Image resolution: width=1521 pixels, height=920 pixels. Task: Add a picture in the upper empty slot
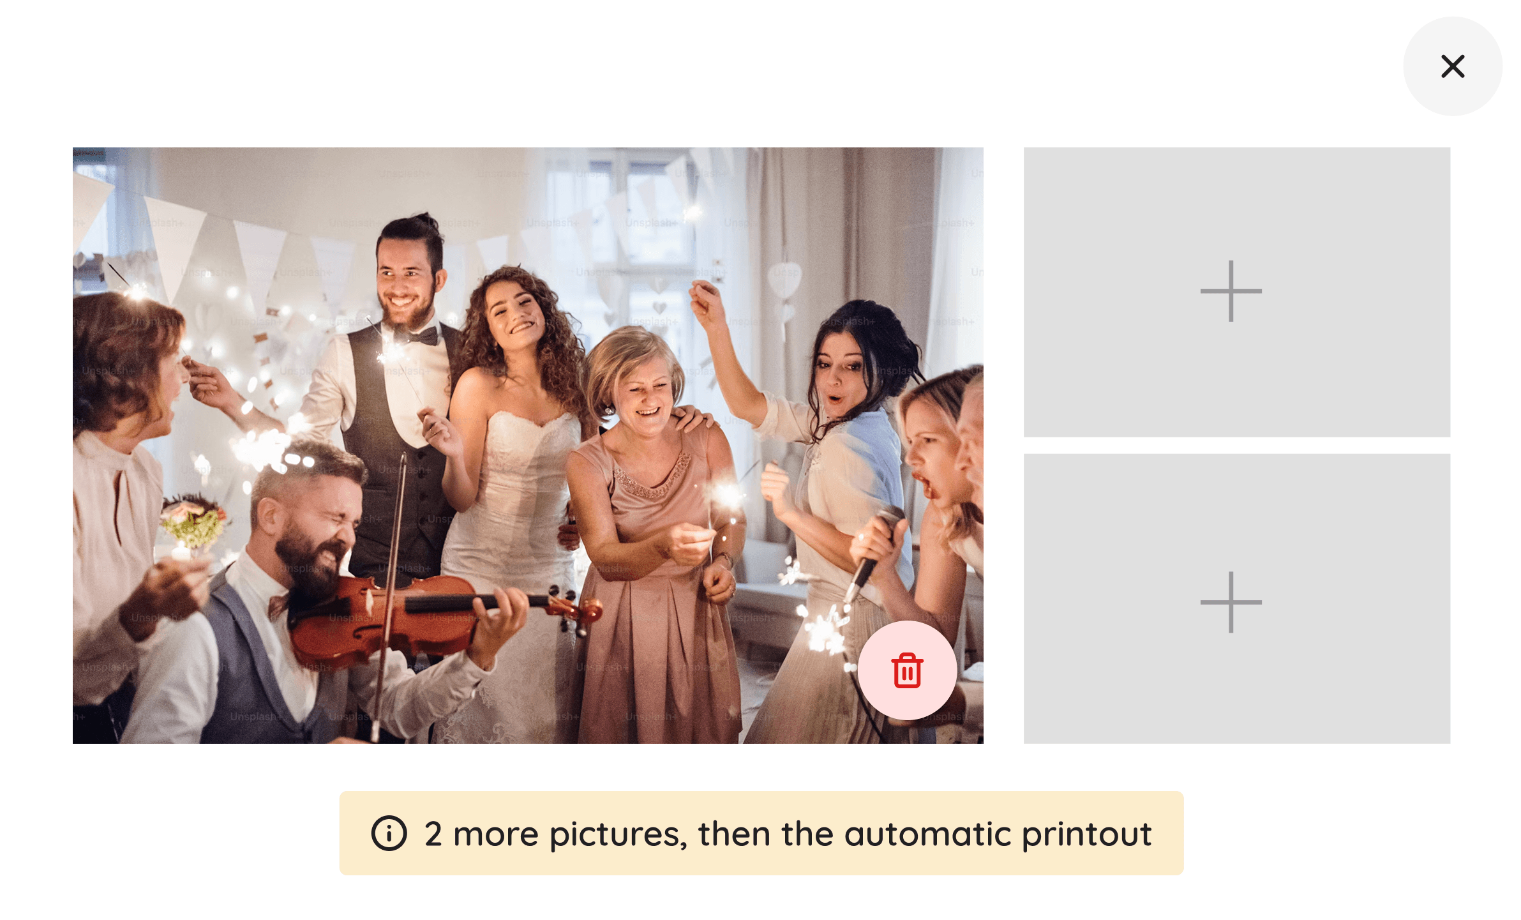click(x=1236, y=292)
